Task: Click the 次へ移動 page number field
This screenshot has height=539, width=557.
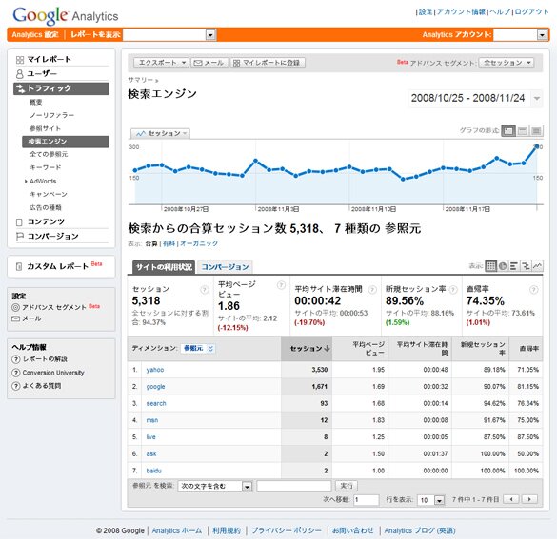Action: click(366, 500)
